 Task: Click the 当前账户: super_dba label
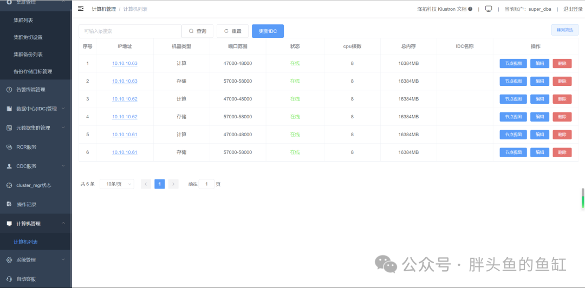528,9
